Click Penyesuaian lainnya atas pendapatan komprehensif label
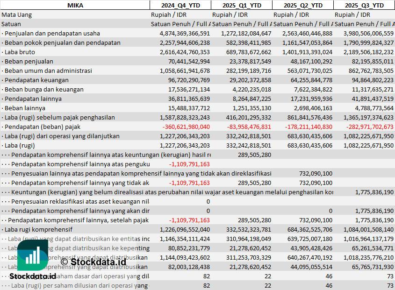395x290 pixels. [x=141, y=173]
